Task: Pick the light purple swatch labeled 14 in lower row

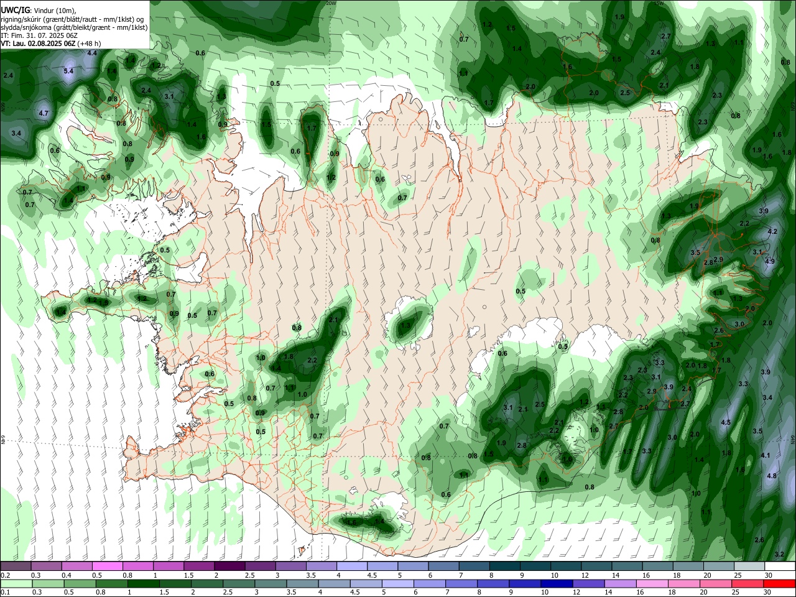Action: point(620,584)
